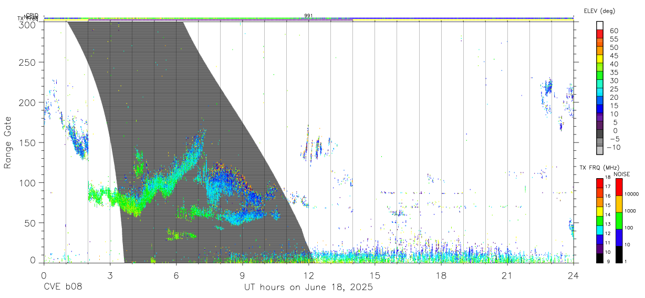Click the y-axis tick label '150'
The height and width of the screenshot is (298, 645).
pos(28,142)
